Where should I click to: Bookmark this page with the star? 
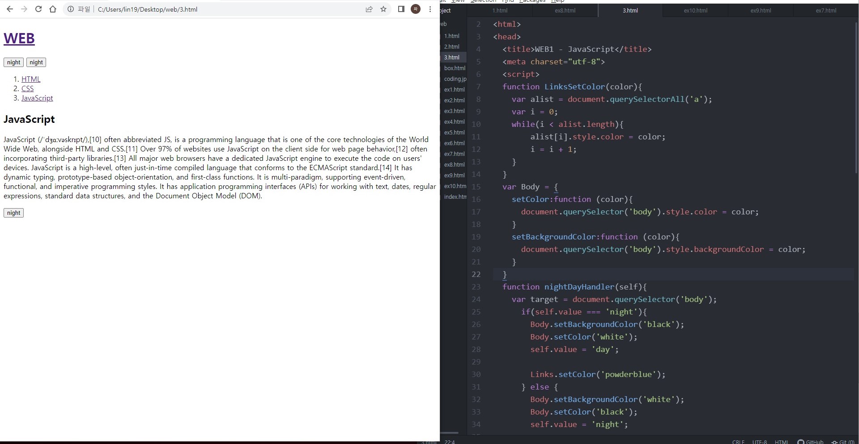383,9
